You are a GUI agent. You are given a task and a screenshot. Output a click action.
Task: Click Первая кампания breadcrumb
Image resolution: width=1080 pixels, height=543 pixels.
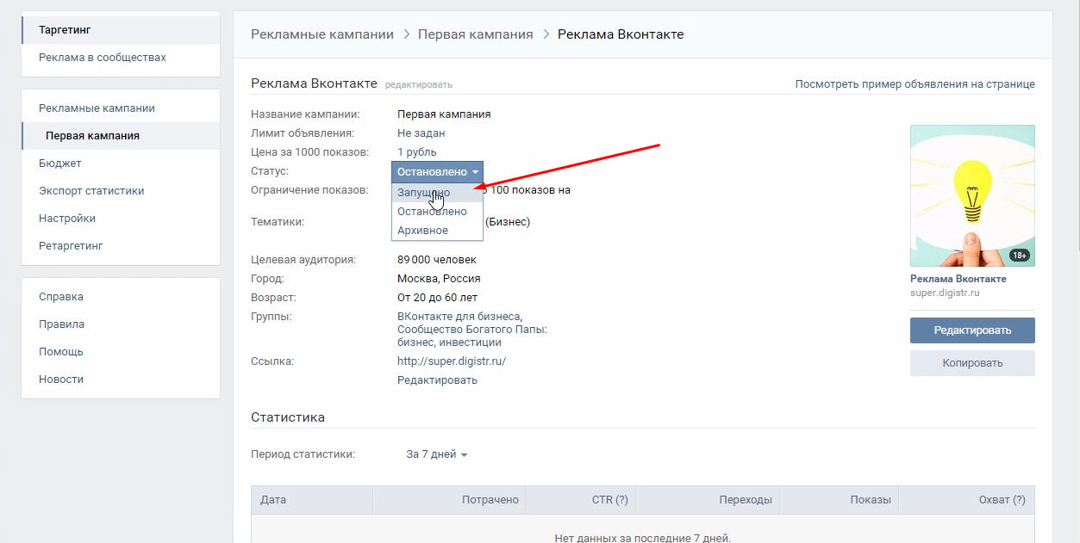476,34
